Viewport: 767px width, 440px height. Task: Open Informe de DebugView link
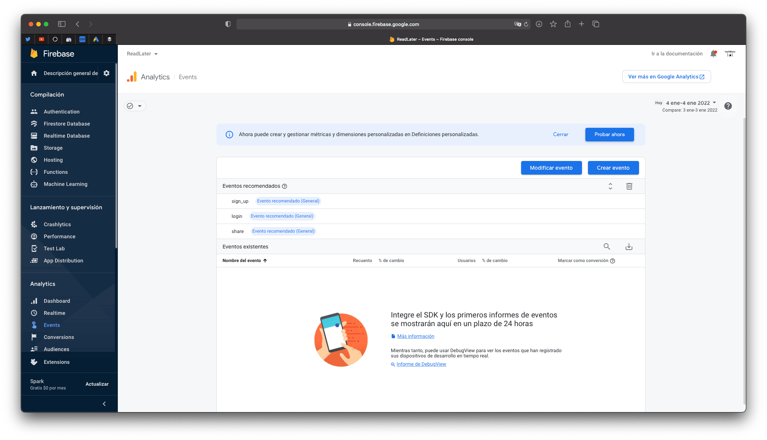421,364
